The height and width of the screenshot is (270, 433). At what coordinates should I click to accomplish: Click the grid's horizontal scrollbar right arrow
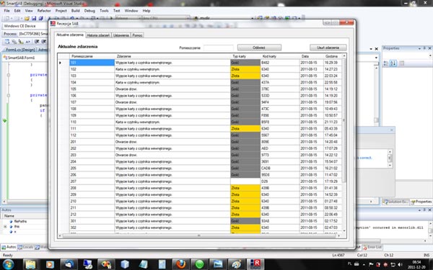pyautogui.click(x=339, y=236)
